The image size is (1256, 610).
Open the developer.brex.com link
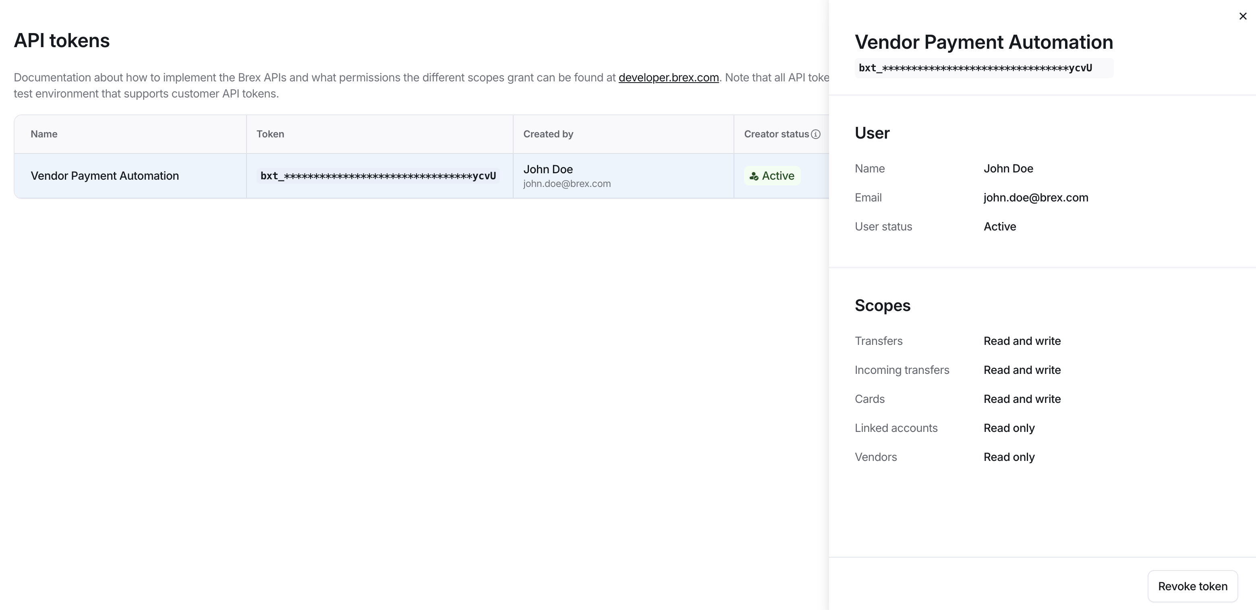668,77
